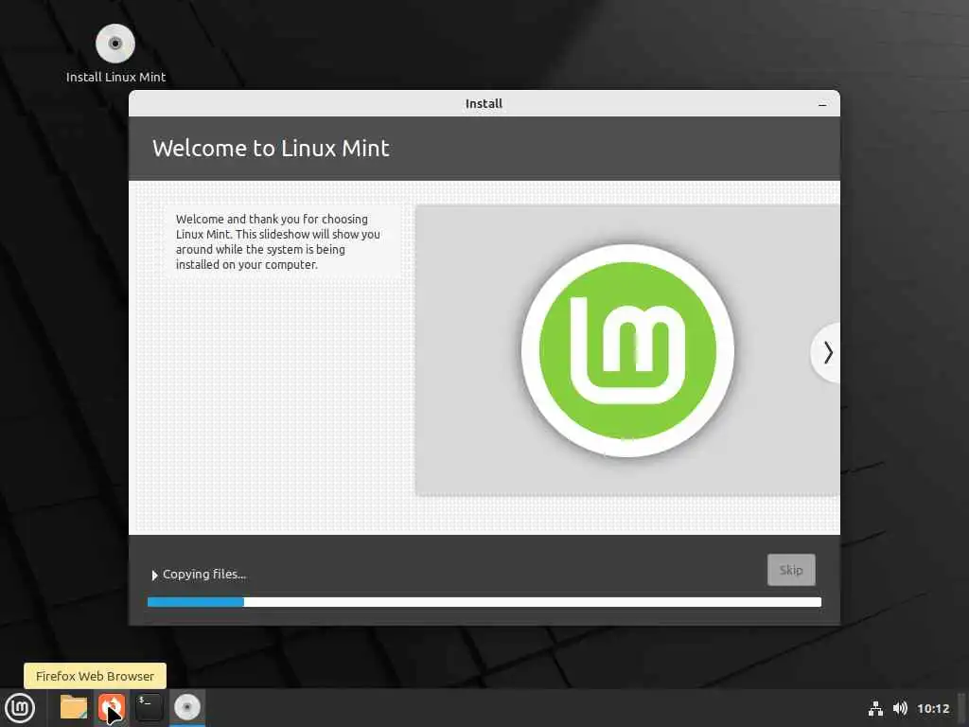Open the network connections tray icon
Viewport: 969px width, 727px height.
coord(875,708)
